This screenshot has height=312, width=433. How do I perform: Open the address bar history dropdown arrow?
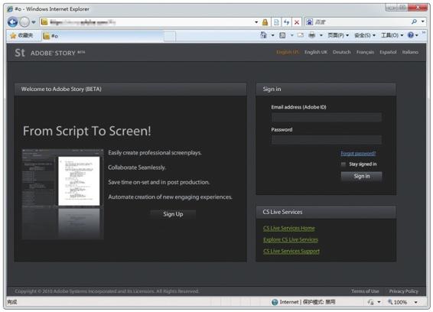point(256,22)
